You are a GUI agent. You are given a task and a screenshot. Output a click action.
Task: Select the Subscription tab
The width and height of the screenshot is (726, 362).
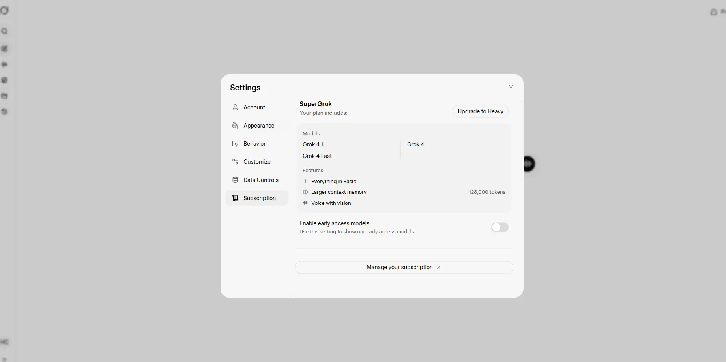pos(257,198)
